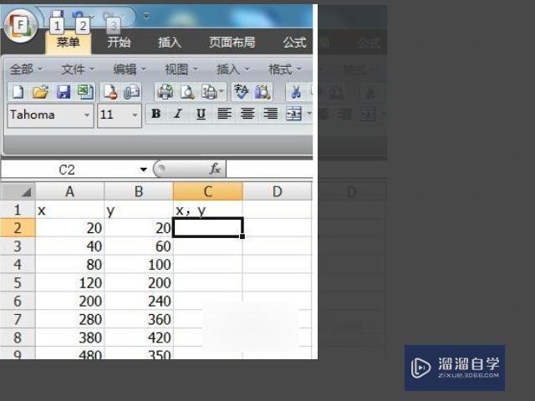Viewport: 535px width, 401px height.
Task: Click the blue floppy Save icon in toolbar
Action: click(64, 92)
